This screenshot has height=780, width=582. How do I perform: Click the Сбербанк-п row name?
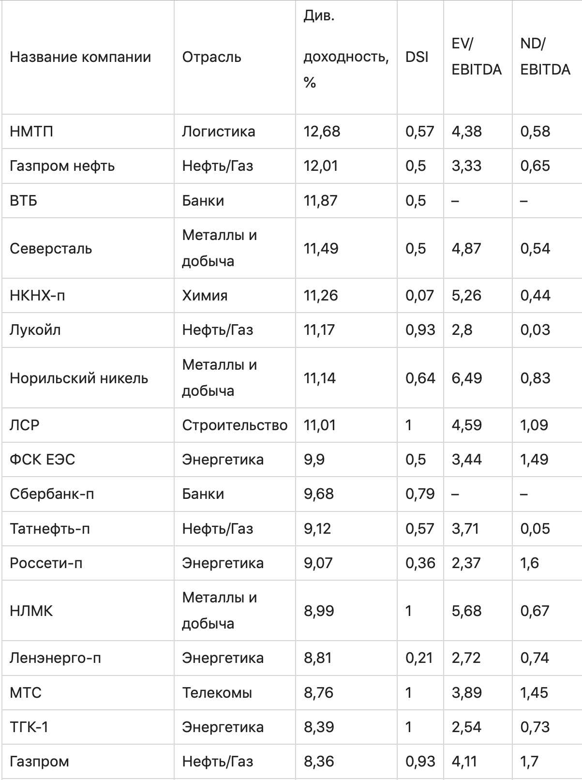click(52, 494)
